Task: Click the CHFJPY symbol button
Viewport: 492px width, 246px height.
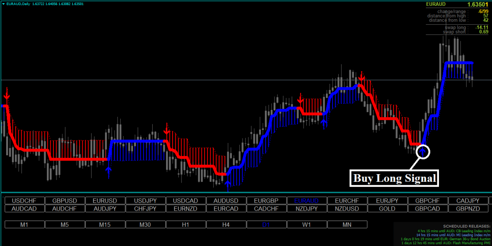Action: coord(145,209)
